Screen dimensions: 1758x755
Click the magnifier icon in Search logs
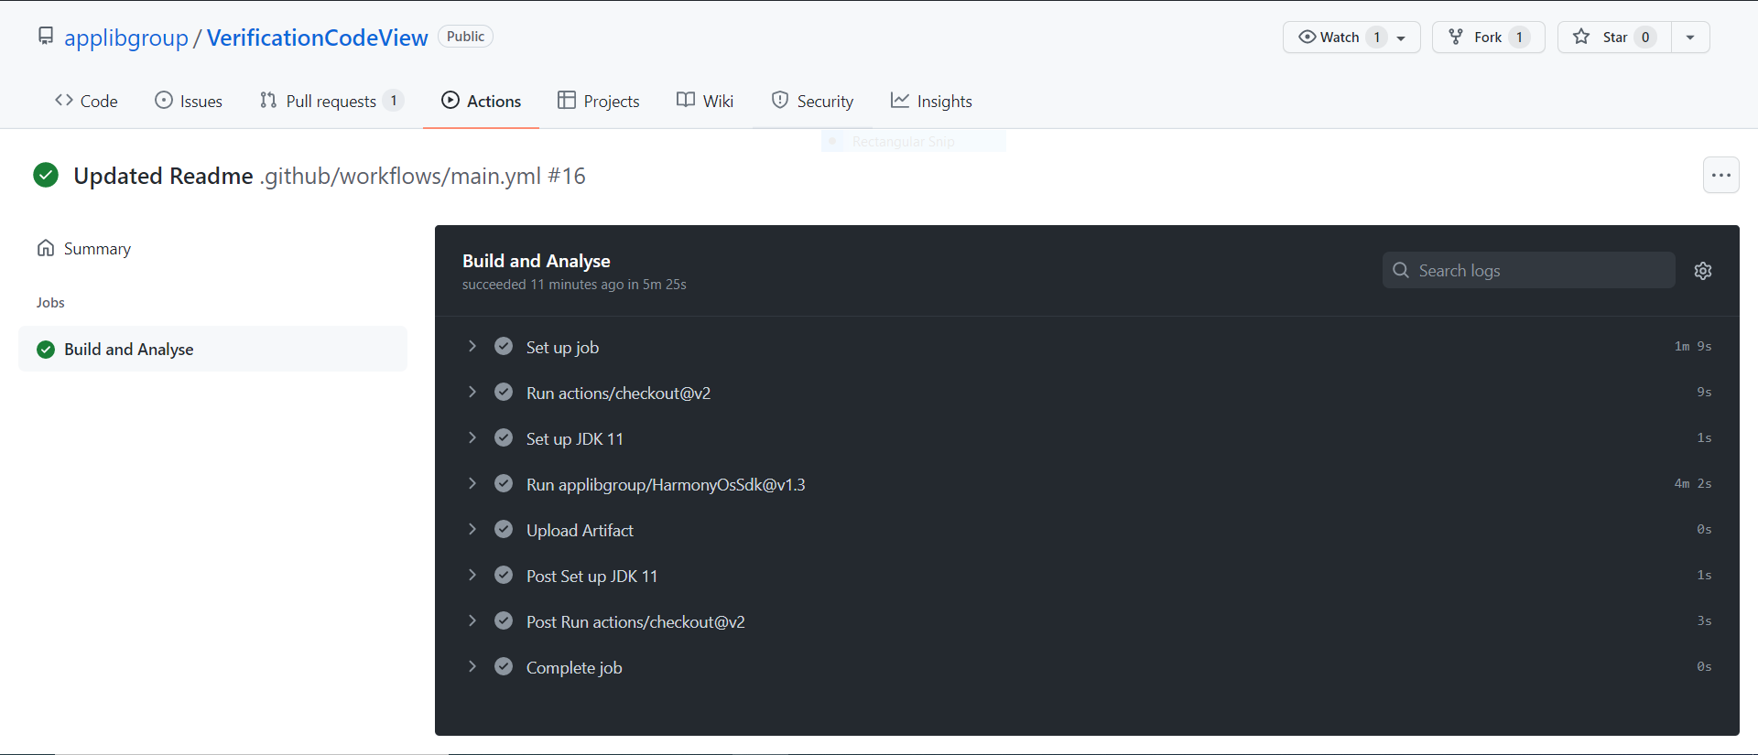coord(1401,270)
